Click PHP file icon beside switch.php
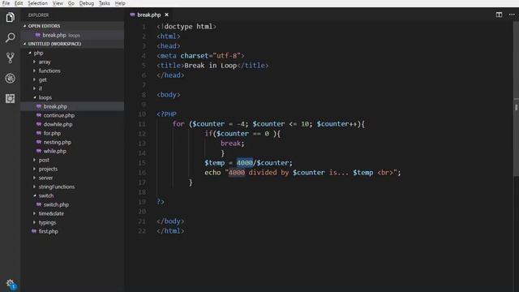Image resolution: width=519 pixels, height=292 pixels. pos(39,204)
